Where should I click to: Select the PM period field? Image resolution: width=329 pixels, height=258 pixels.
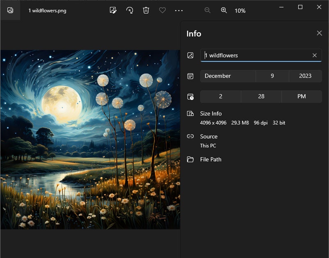point(302,97)
